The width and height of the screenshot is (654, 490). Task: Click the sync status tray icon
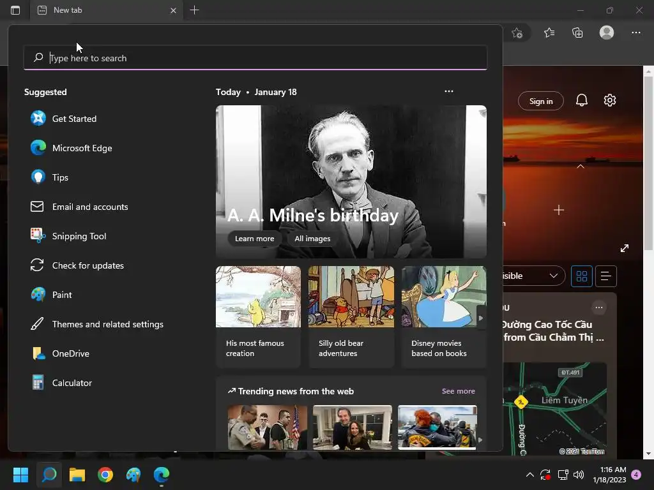(545, 475)
